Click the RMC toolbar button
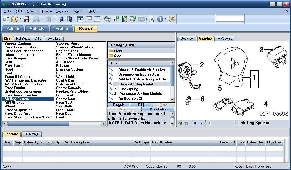This screenshot has width=291, height=170. pyautogui.click(x=142, y=19)
